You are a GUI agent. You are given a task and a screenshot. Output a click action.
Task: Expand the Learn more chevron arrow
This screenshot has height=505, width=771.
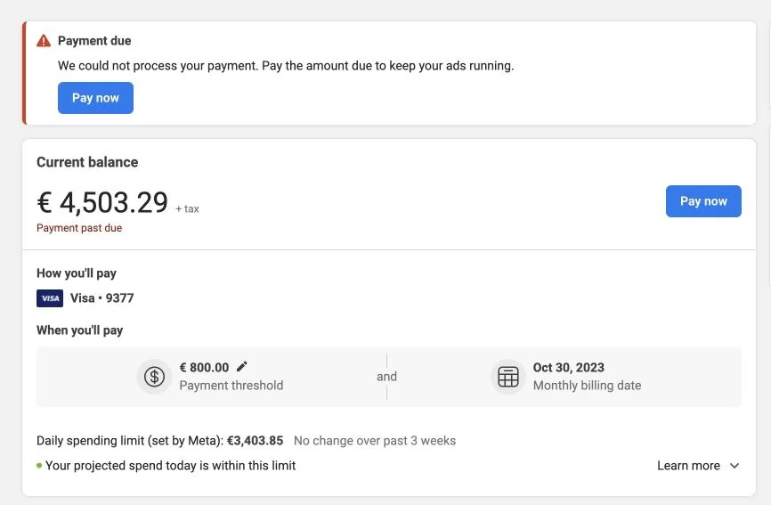pos(734,466)
